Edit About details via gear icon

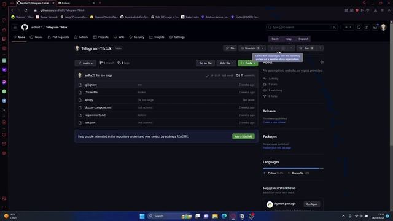(322, 62)
